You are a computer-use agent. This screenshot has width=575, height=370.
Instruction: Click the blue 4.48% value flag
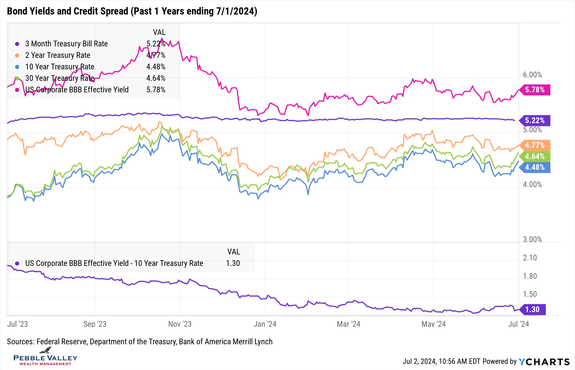pos(535,167)
